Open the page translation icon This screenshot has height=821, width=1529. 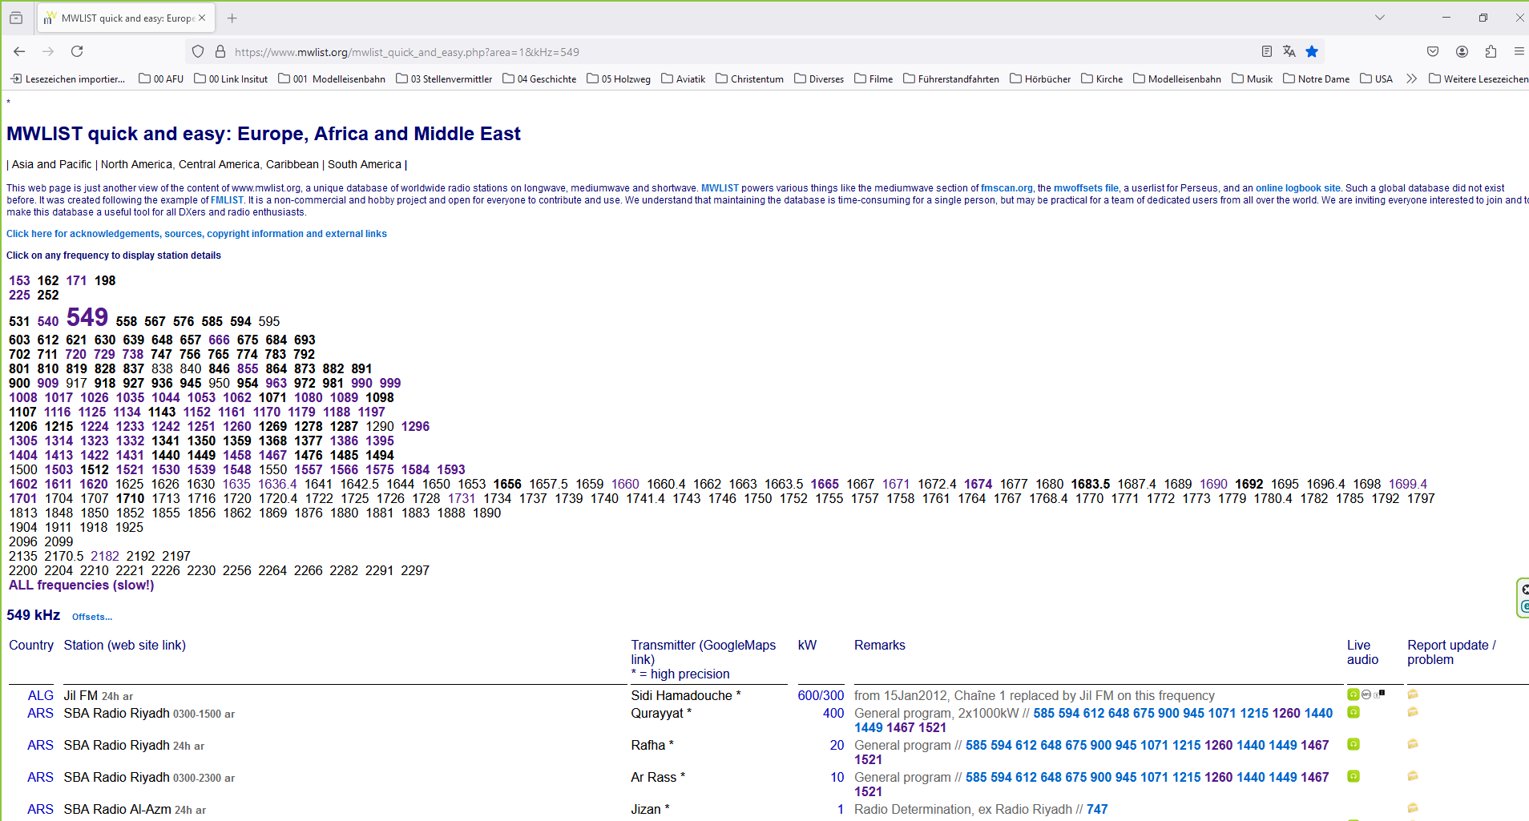pos(1289,51)
